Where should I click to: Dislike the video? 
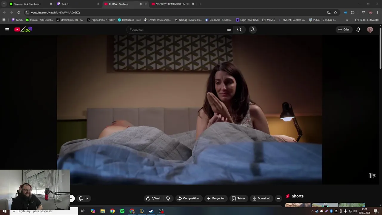pyautogui.click(x=168, y=198)
